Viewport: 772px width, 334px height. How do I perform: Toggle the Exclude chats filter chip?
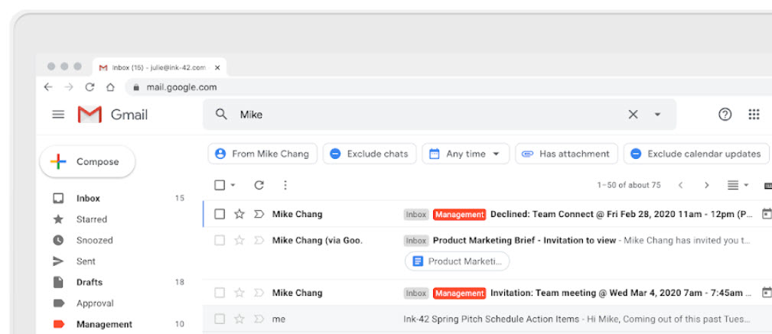tap(370, 154)
